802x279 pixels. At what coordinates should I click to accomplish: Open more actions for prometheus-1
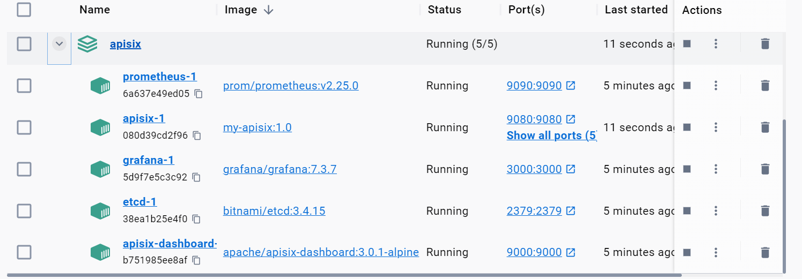pyautogui.click(x=716, y=86)
